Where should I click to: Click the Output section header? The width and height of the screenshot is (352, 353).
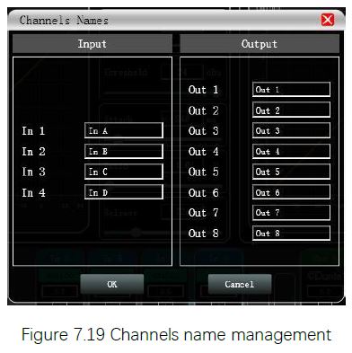tap(260, 44)
